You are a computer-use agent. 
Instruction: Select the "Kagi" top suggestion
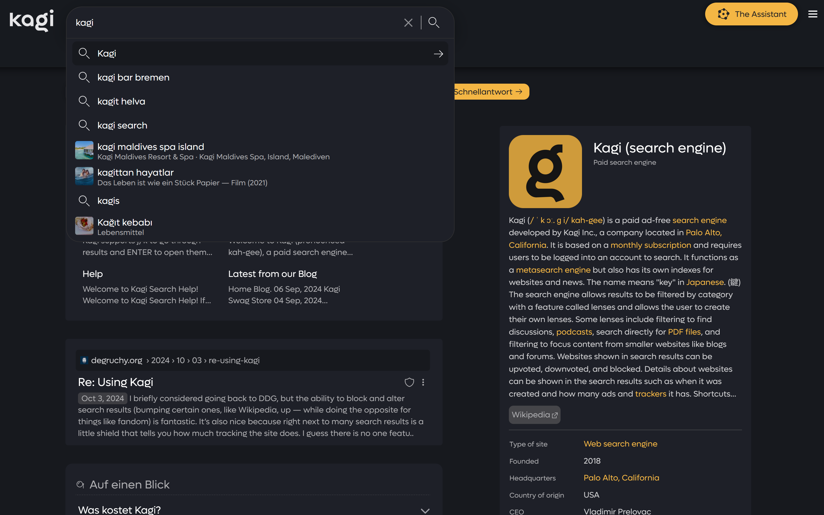[260, 53]
